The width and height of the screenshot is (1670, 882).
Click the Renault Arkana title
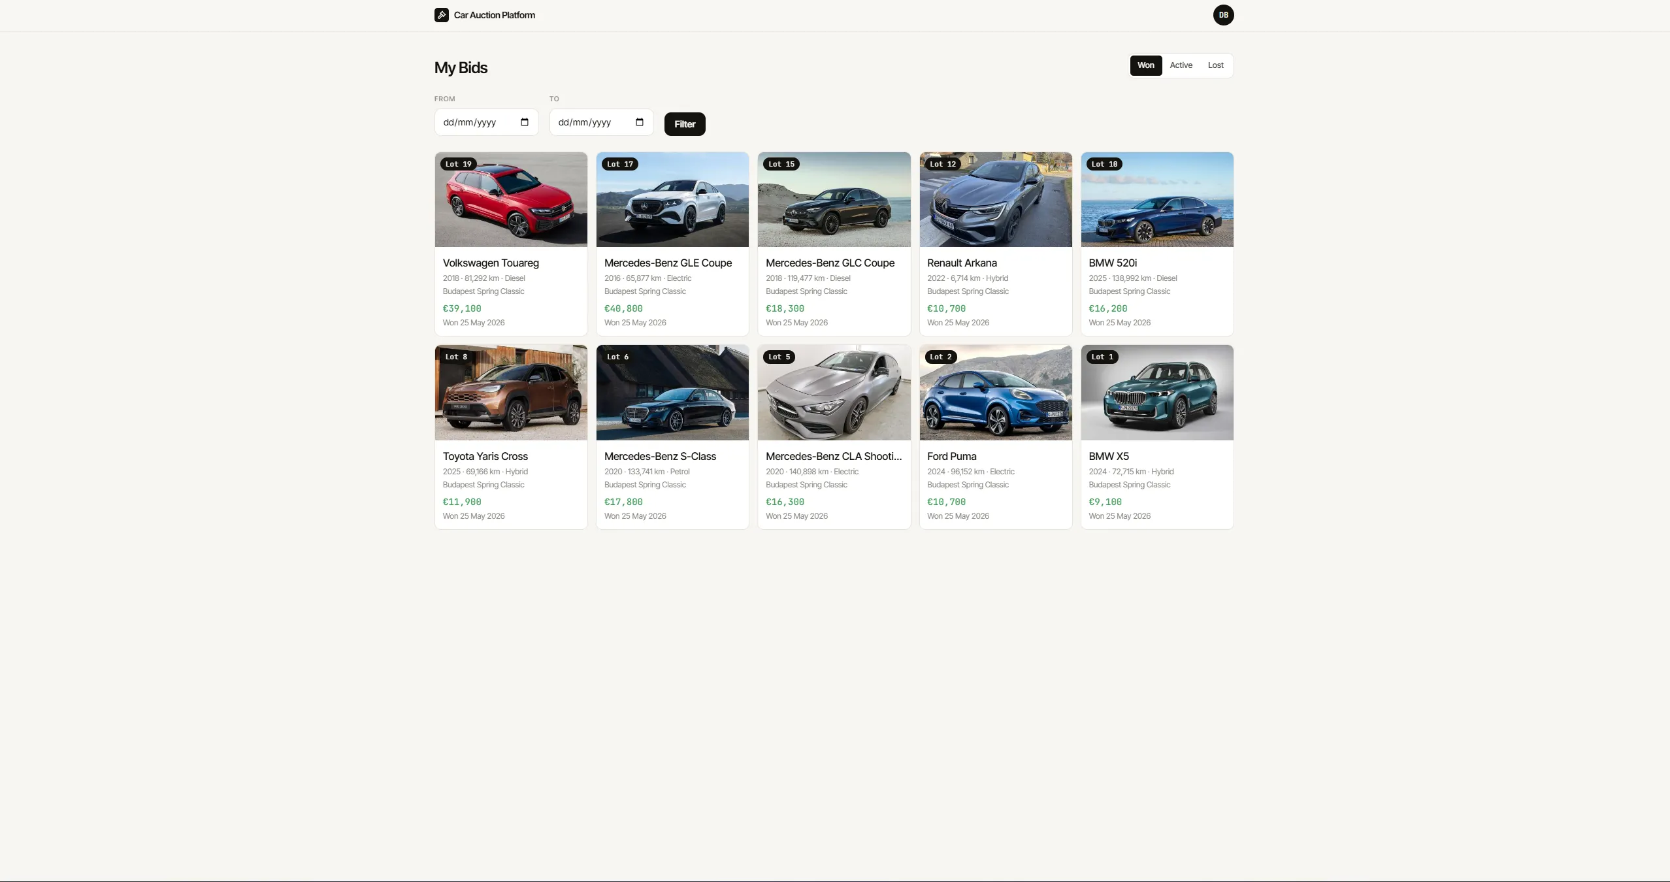point(962,263)
